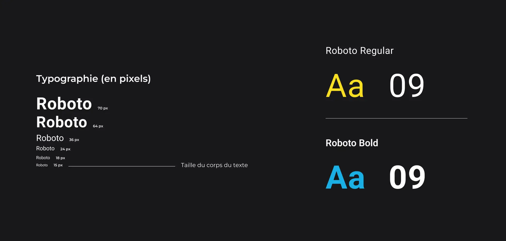
Task: Click the regular-weight "09" numerals
Action: point(407,86)
